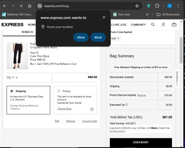Click the EXPRESS logo
Screen dimensions: 185x148
[x=12, y=25]
